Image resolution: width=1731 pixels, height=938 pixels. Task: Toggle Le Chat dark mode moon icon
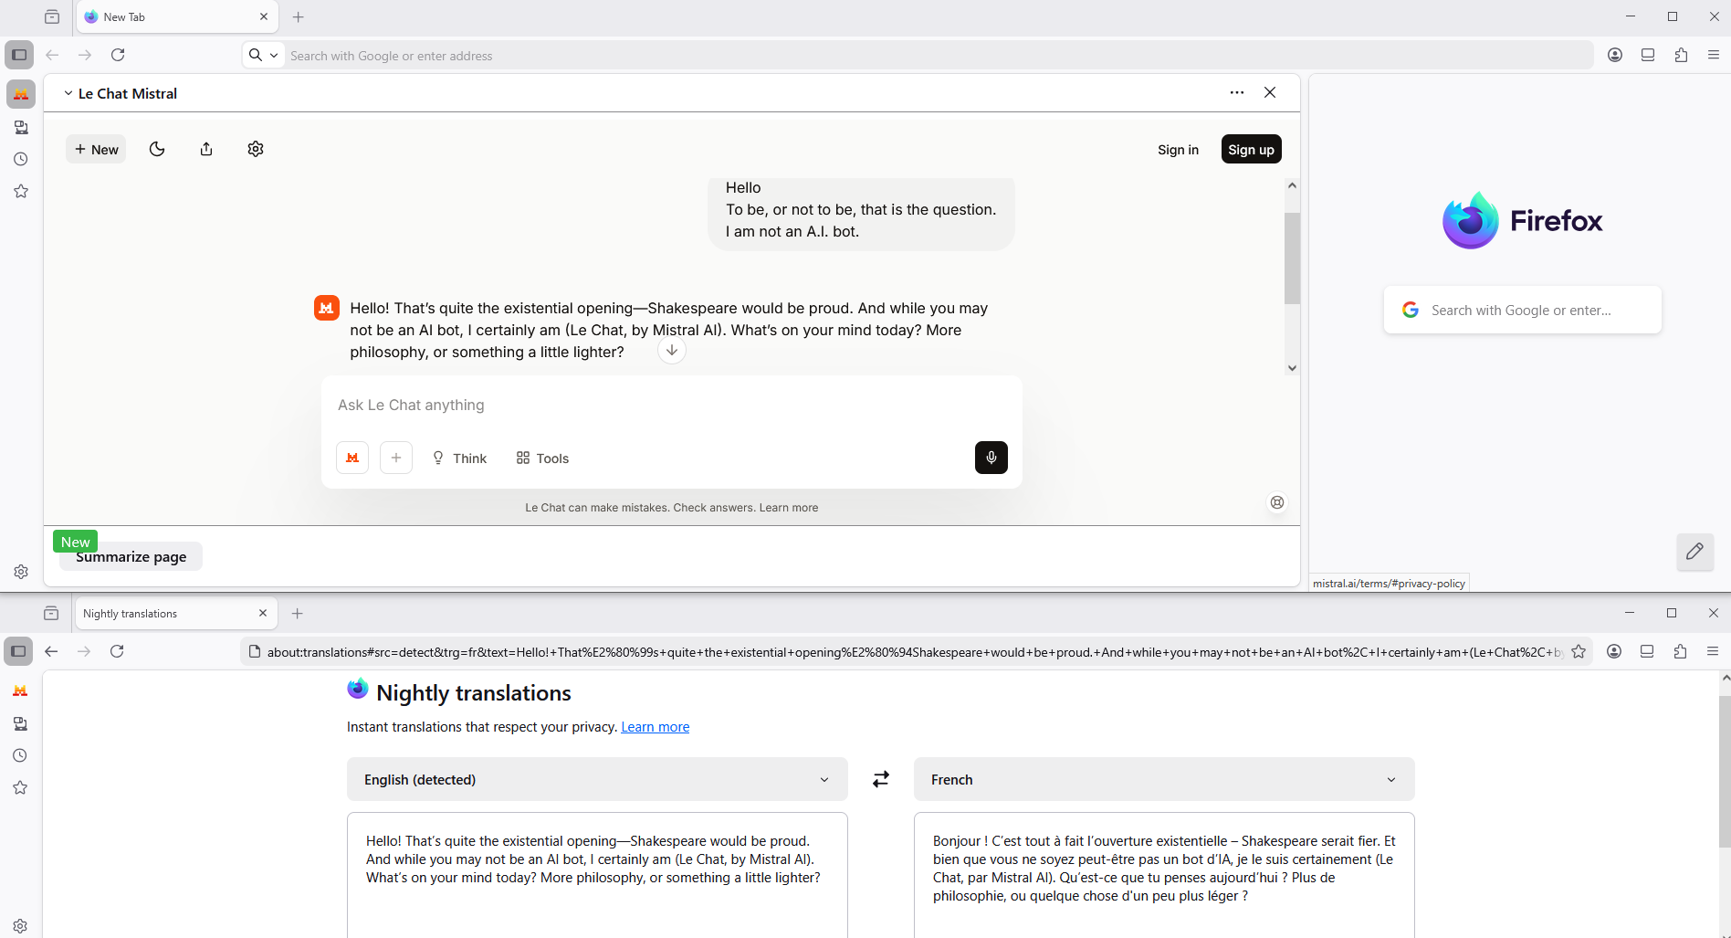pyautogui.click(x=157, y=149)
